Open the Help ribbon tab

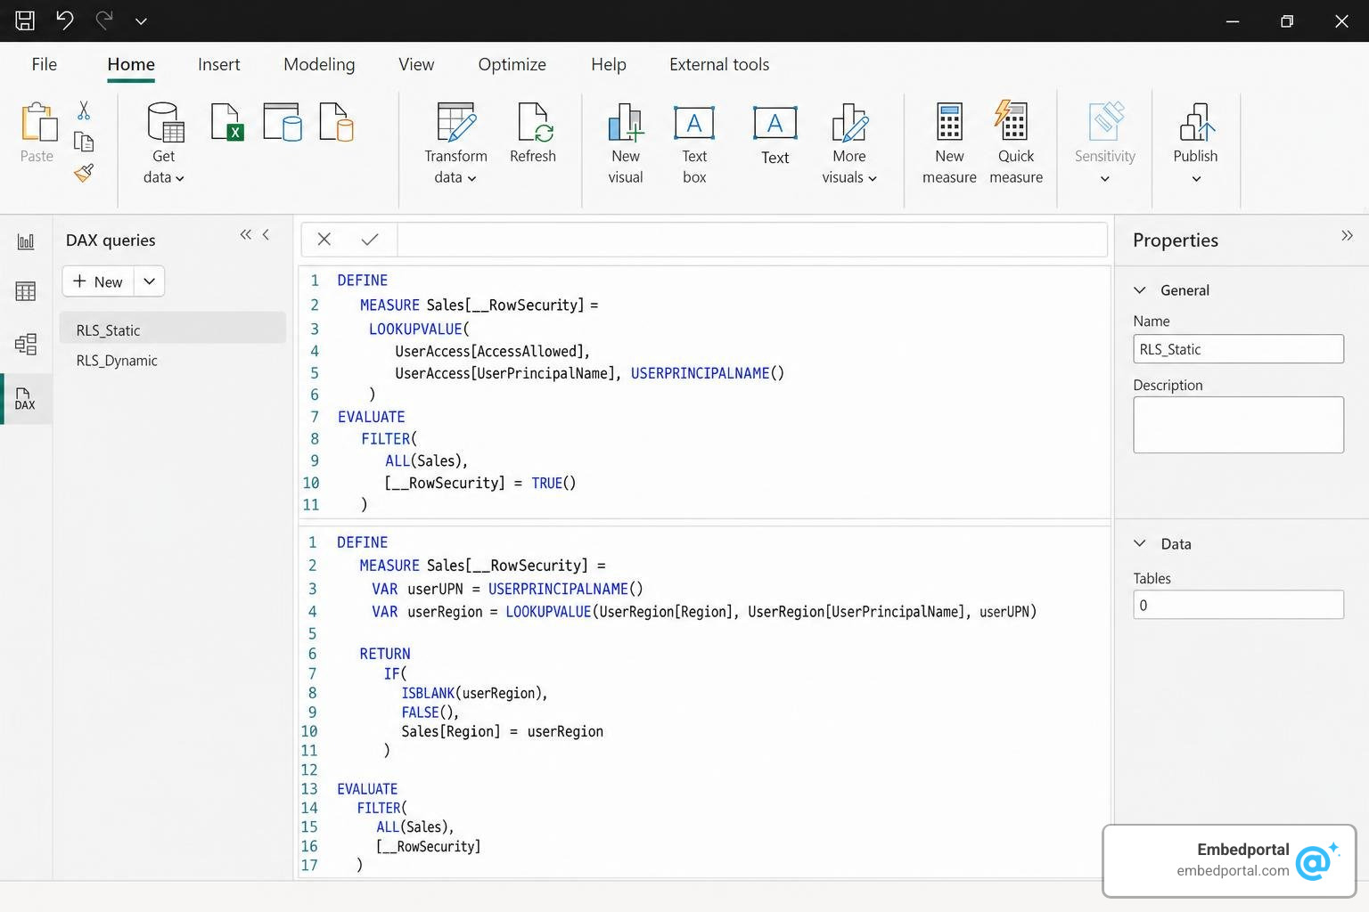[x=609, y=64]
